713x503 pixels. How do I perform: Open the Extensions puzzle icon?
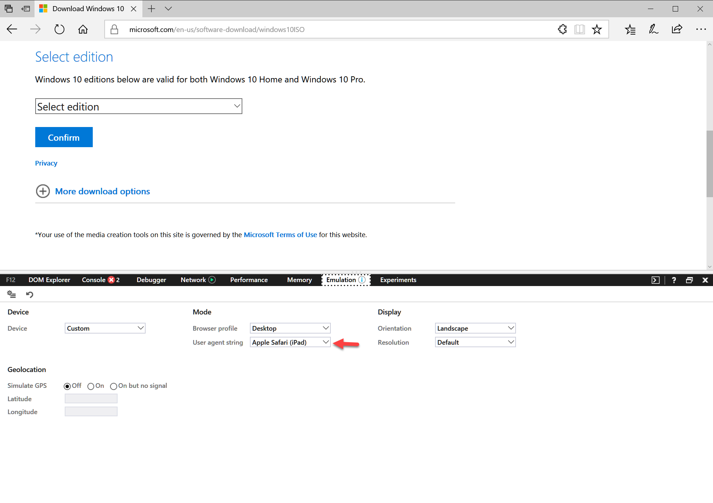562,29
